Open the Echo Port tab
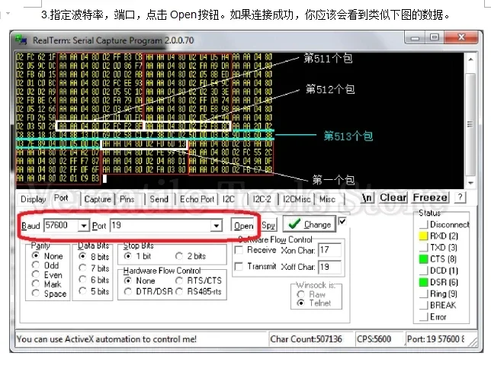Image resolution: width=491 pixels, height=369 pixels. click(x=197, y=199)
